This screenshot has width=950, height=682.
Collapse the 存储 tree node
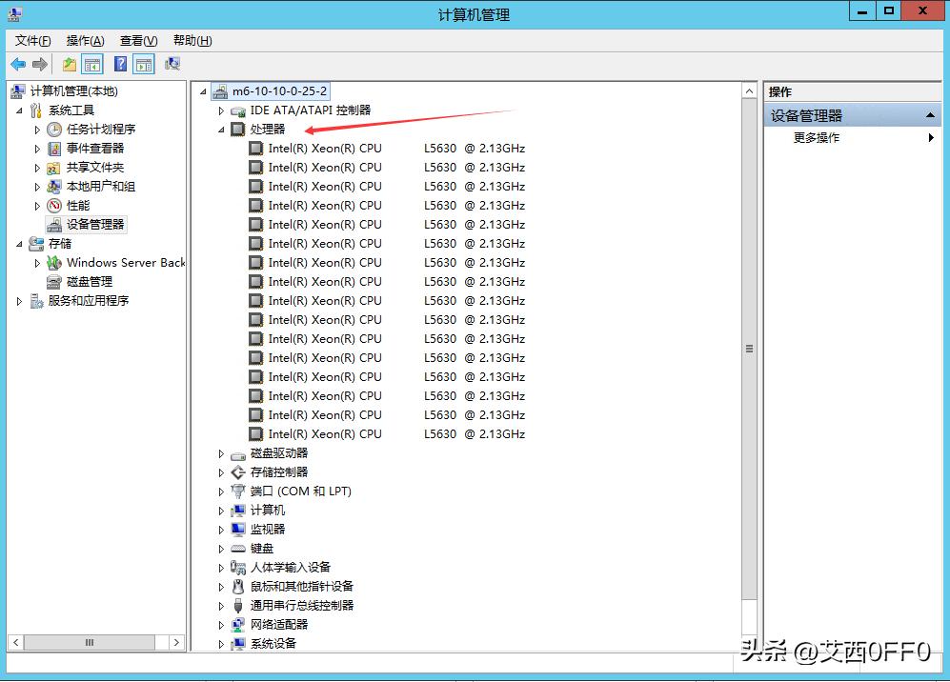click(x=19, y=244)
